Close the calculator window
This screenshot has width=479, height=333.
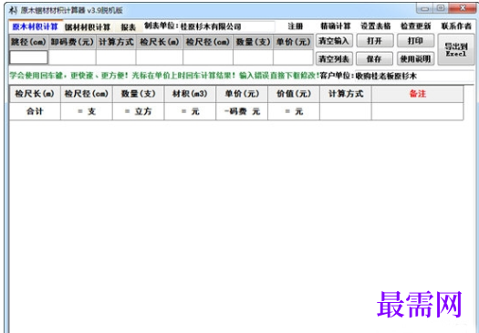tap(462, 8)
